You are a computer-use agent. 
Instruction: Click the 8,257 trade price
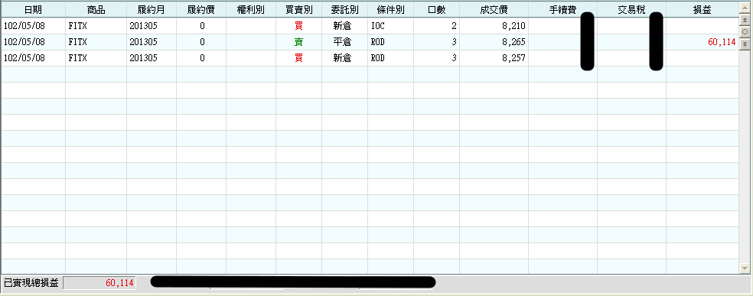click(x=513, y=58)
